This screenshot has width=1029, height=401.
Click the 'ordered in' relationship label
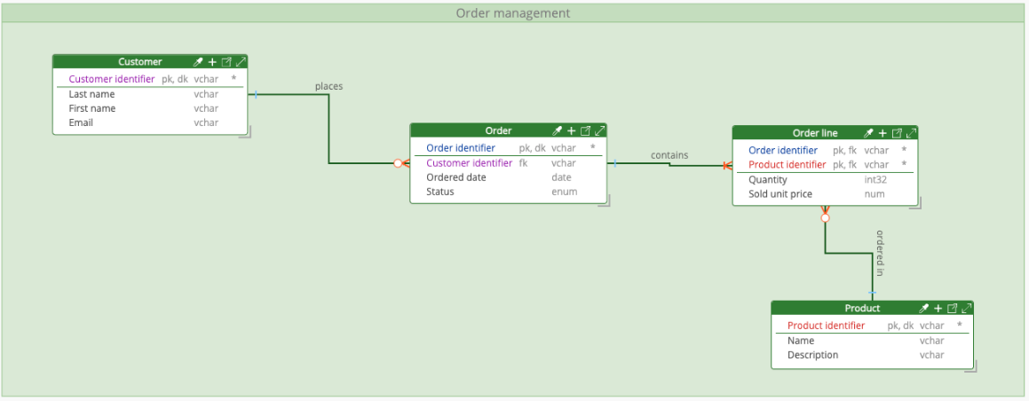pyautogui.click(x=879, y=253)
